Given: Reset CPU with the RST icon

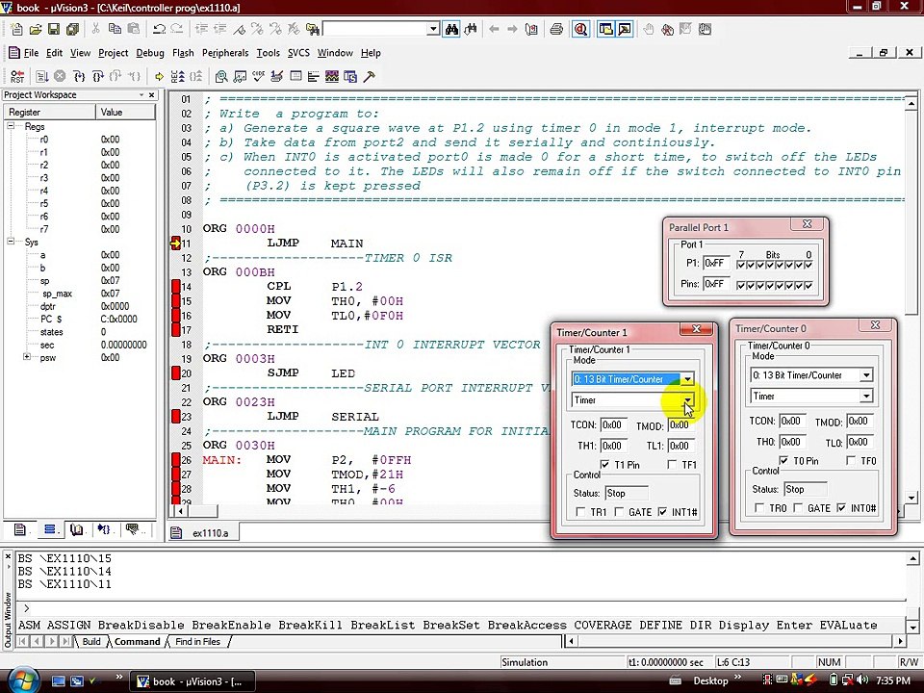Looking at the screenshot, I should (x=17, y=76).
